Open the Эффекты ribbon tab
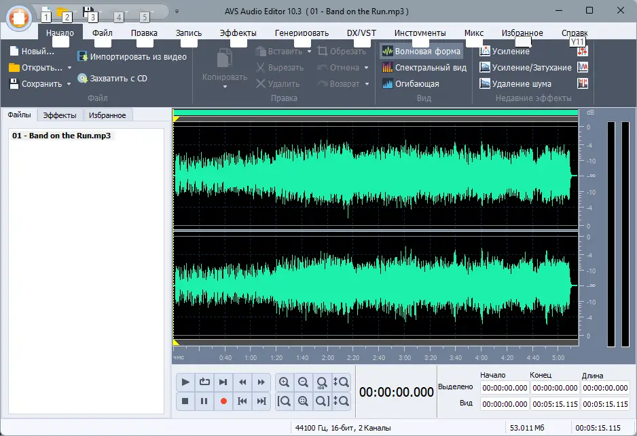Image resolution: width=637 pixels, height=436 pixels. pos(238,33)
